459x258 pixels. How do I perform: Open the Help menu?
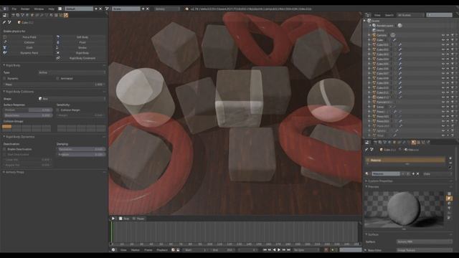tap(51, 9)
